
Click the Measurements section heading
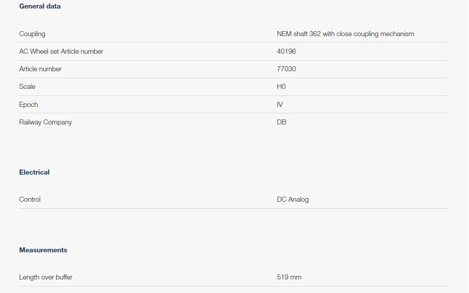43,250
